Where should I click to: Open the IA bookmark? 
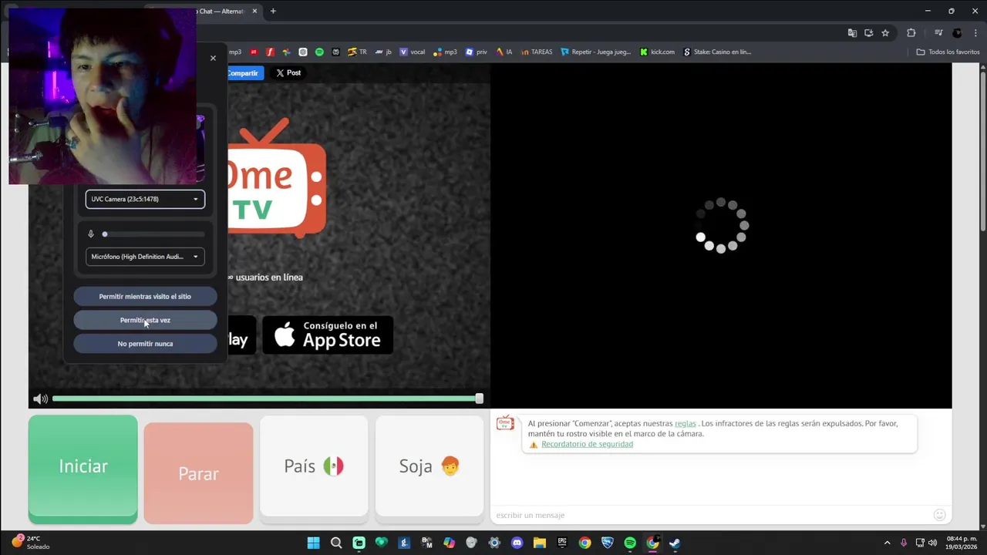[x=504, y=52]
